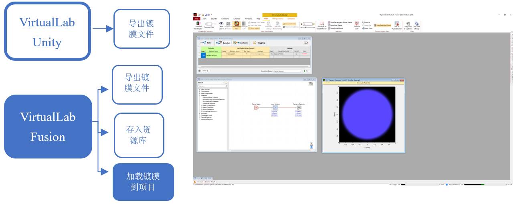This screenshot has width=516, height=204.
Task: Open the Default dropdown in setup view
Action: [x=210, y=83]
